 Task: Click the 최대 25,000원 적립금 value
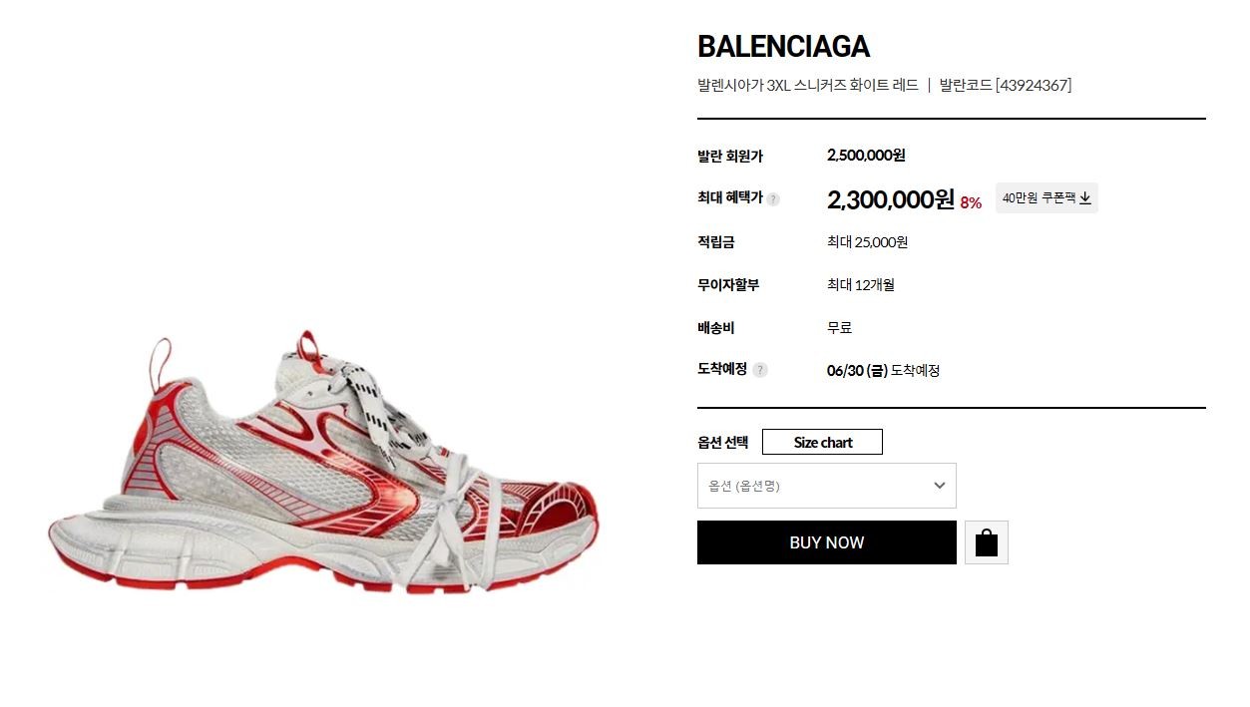coord(867,242)
